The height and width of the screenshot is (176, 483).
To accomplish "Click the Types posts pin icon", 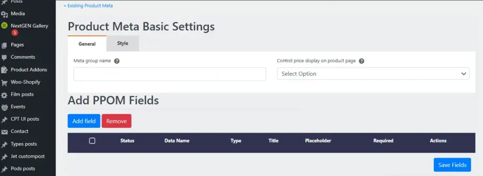I will coord(4,144).
